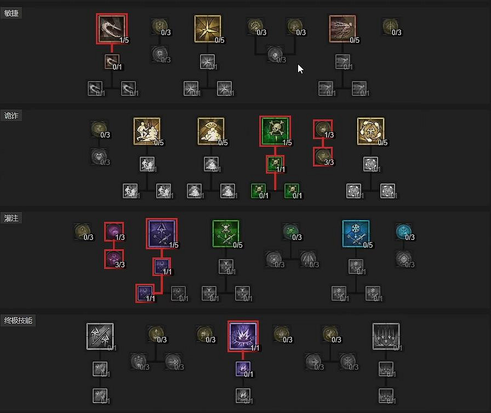Screen dimensions: 491x413
Task: Click the reddish crossbow skill showing 0/5
Action: point(342,29)
